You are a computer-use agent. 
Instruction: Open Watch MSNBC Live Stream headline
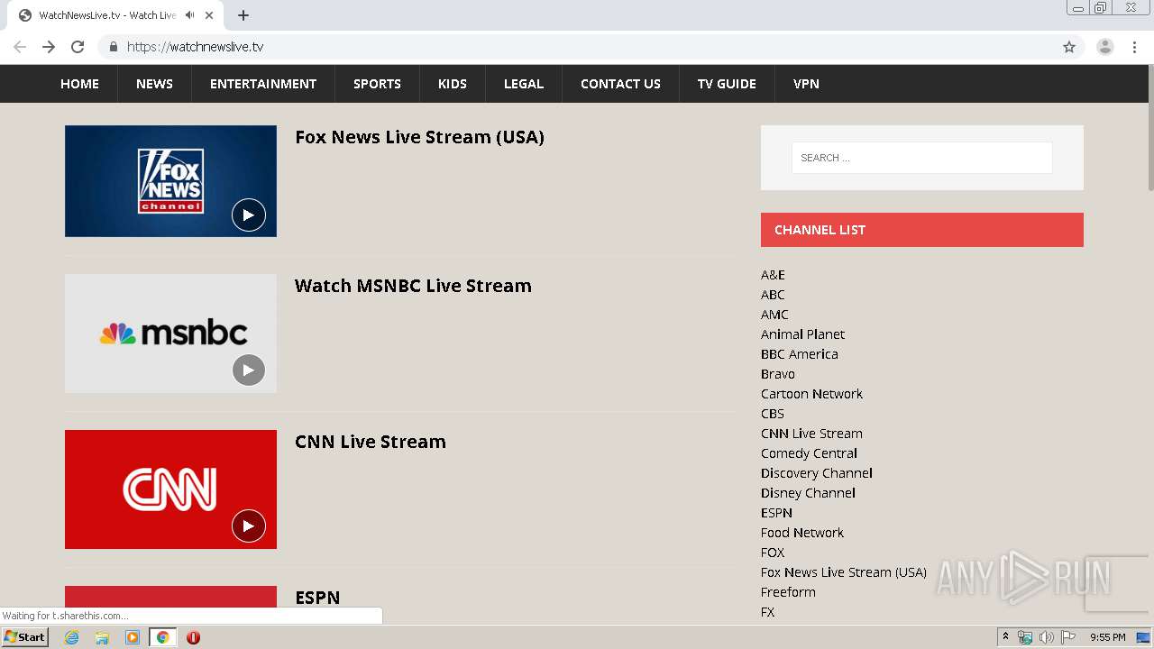tap(413, 286)
